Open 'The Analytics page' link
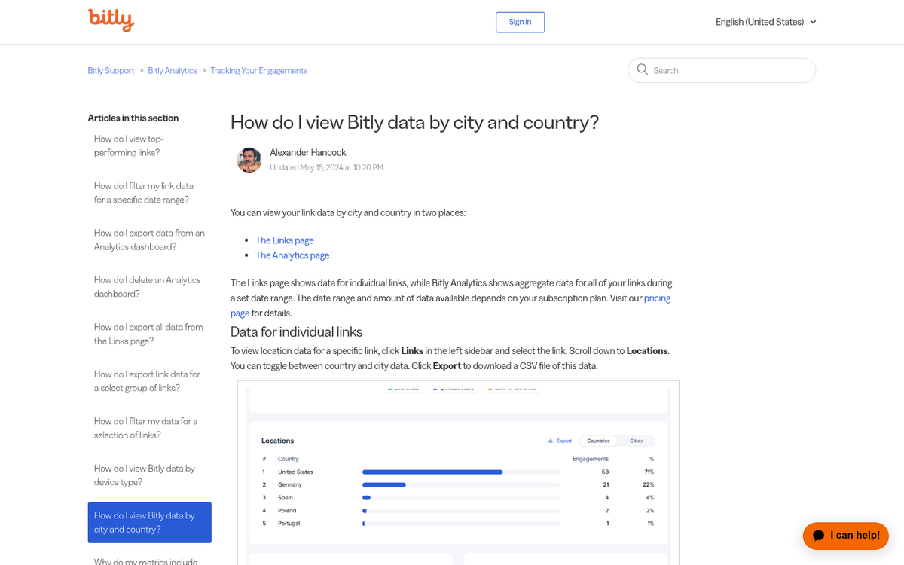Viewport: 904px width, 565px height. pos(292,255)
